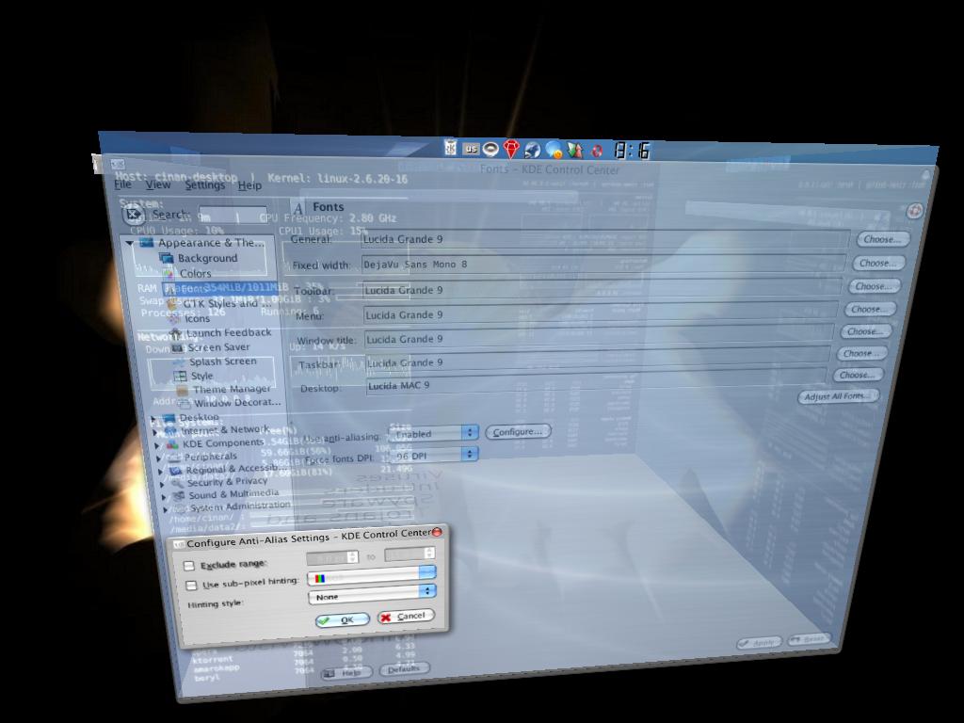This screenshot has height=723, width=964.
Task: Click the Fonts header letter A icon
Action: click(298, 208)
